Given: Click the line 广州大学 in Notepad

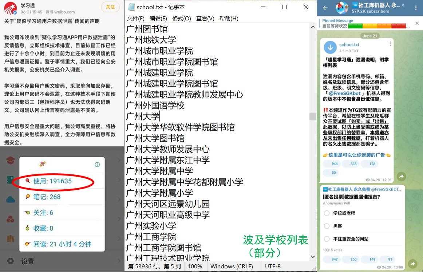Looking at the screenshot, I should coord(143,117).
